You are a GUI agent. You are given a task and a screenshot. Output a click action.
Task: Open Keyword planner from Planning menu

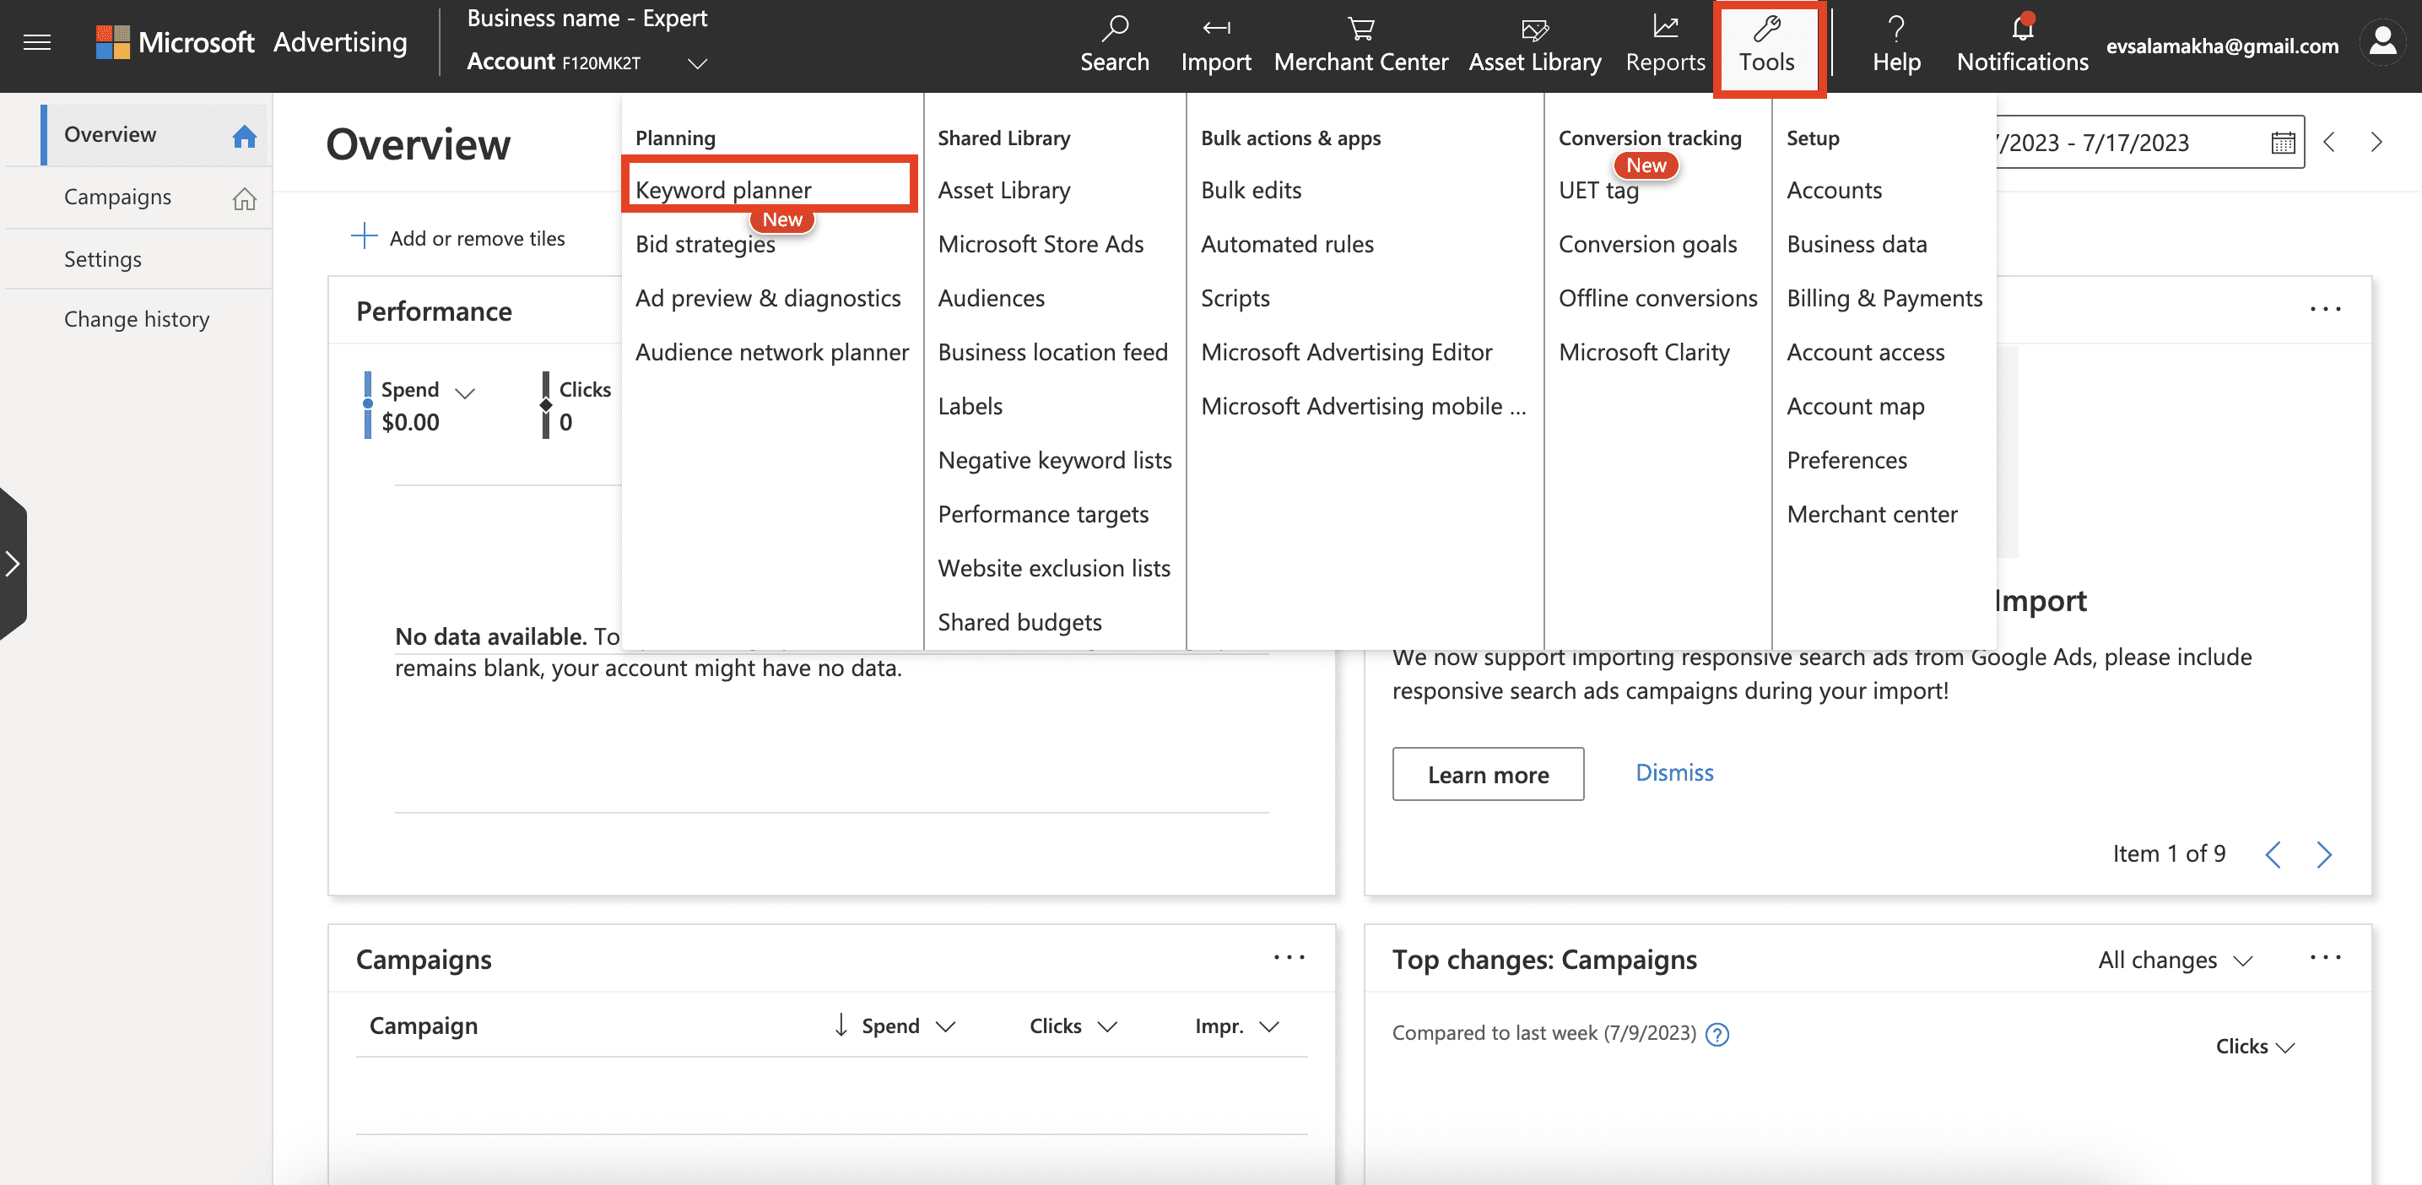click(x=724, y=188)
